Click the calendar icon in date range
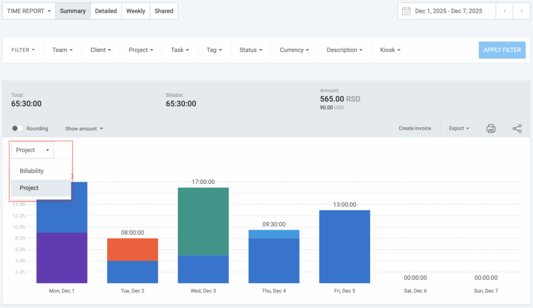This screenshot has width=533, height=308. click(407, 11)
